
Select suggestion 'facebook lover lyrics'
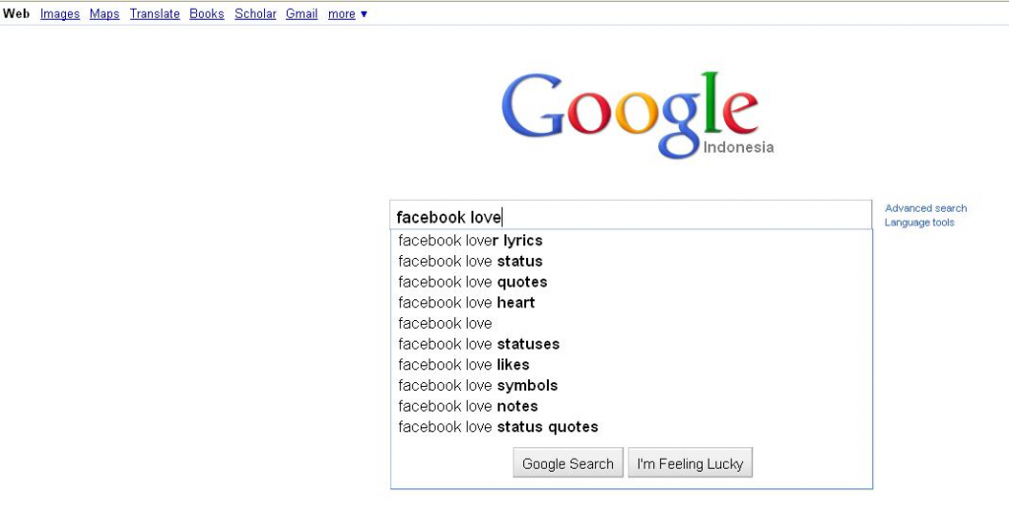631,240
